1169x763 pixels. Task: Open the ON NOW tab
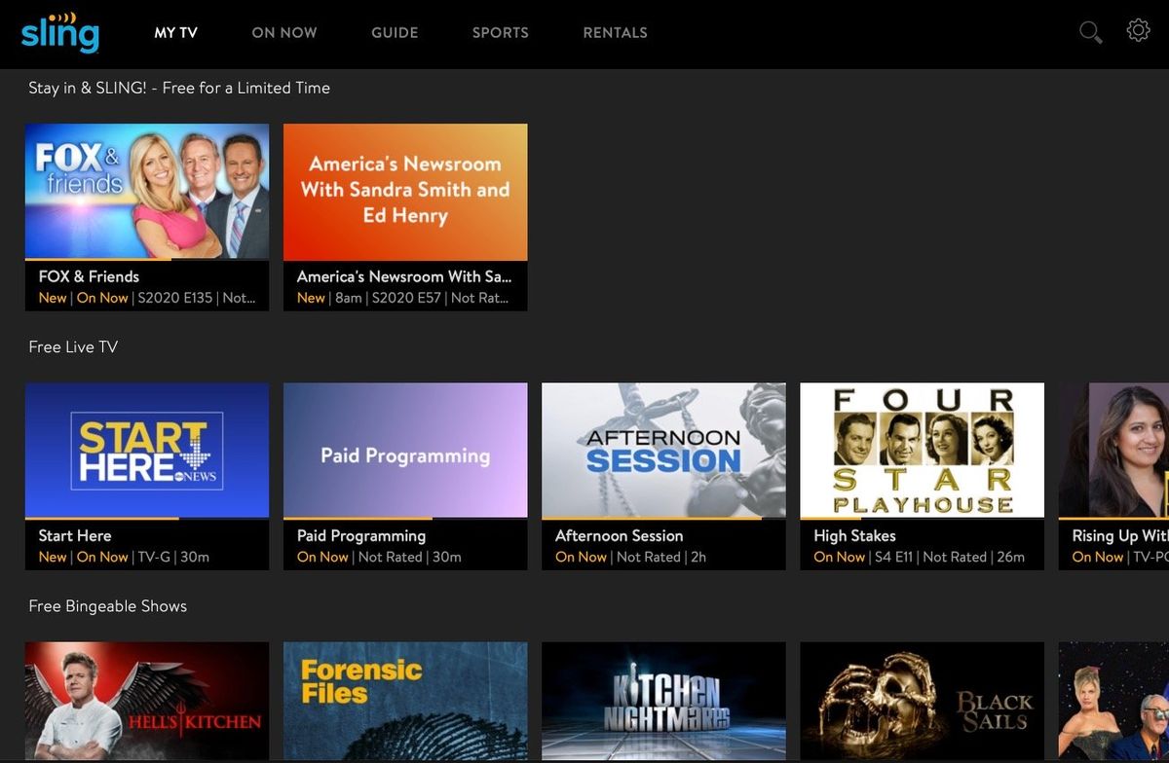tap(283, 32)
